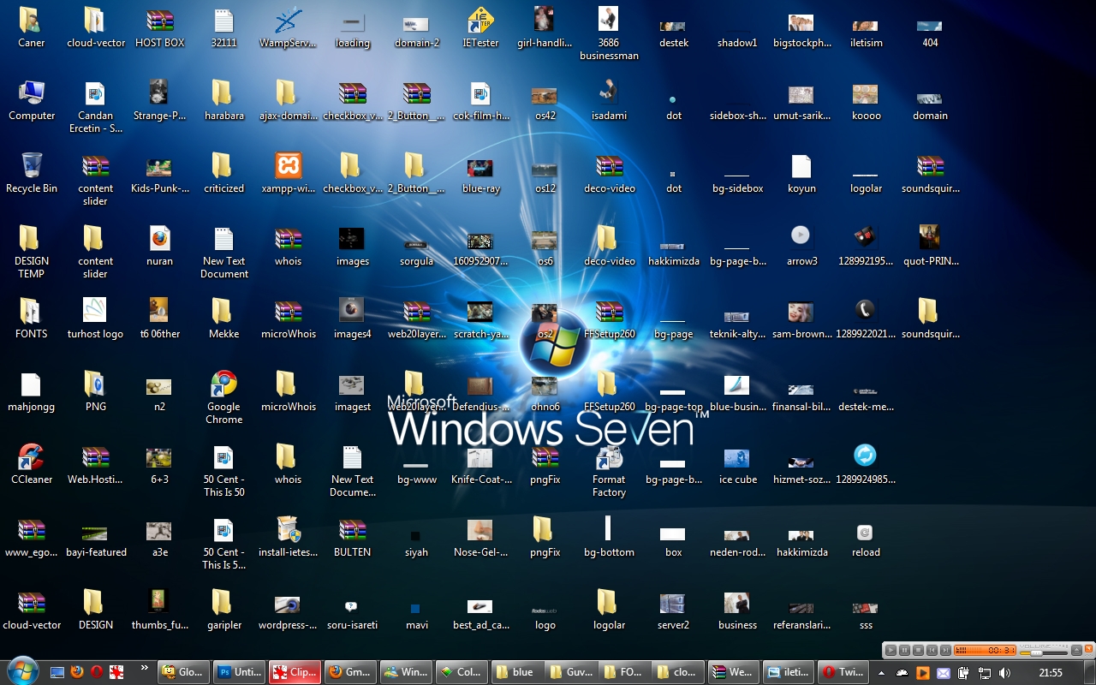Switch to the 'blue' folder taskbar button
Viewport: 1096px width, 685px height.
point(517,672)
